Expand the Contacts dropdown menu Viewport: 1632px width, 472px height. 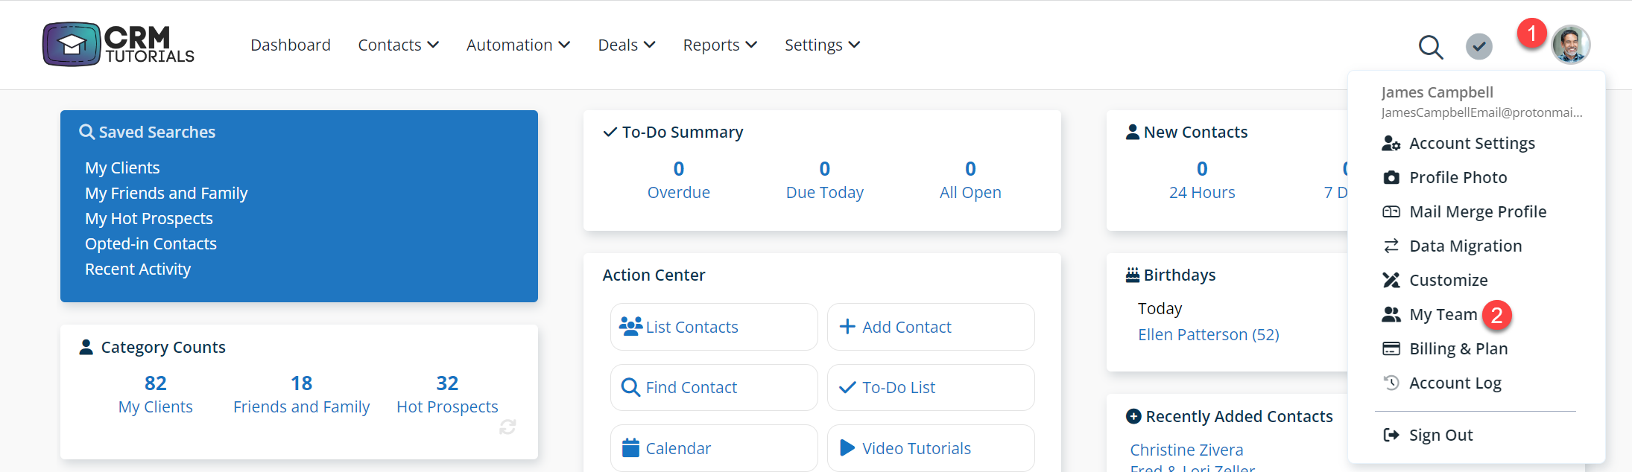[x=398, y=45]
